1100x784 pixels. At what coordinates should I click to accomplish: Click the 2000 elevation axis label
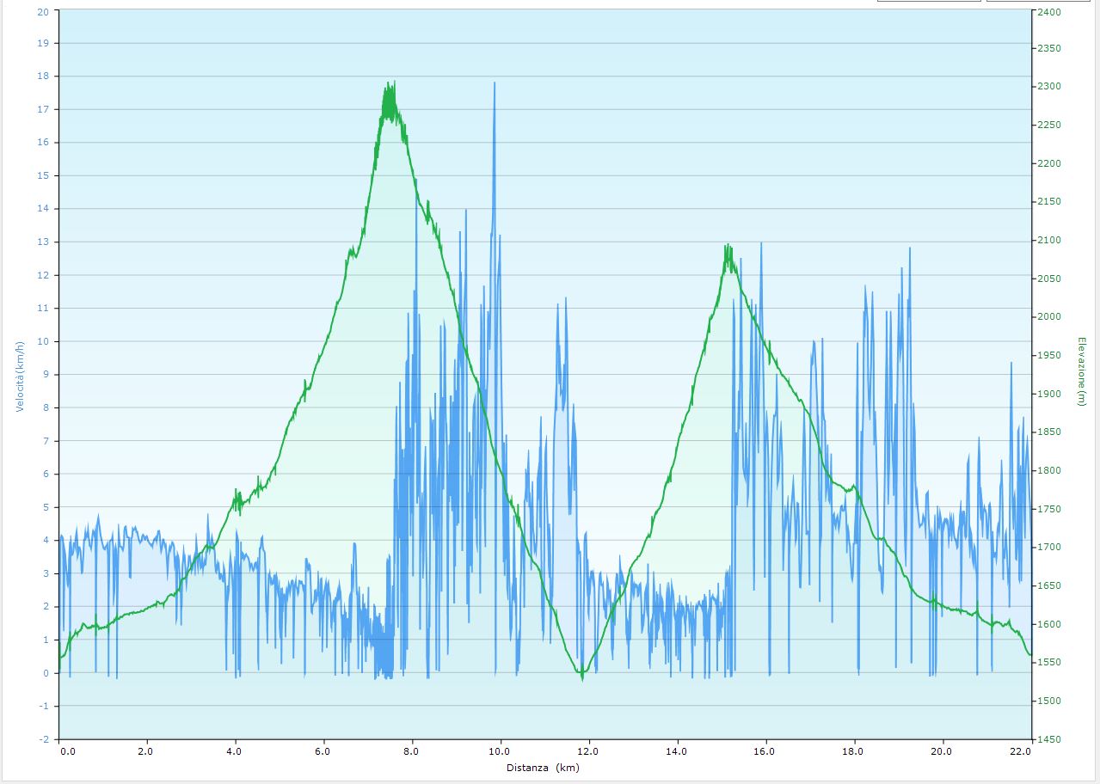pyautogui.click(x=1049, y=317)
